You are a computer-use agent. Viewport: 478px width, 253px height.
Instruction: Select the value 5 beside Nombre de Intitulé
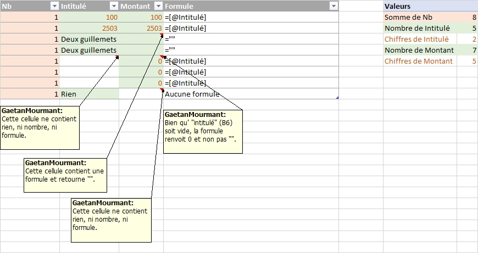[x=468, y=29]
